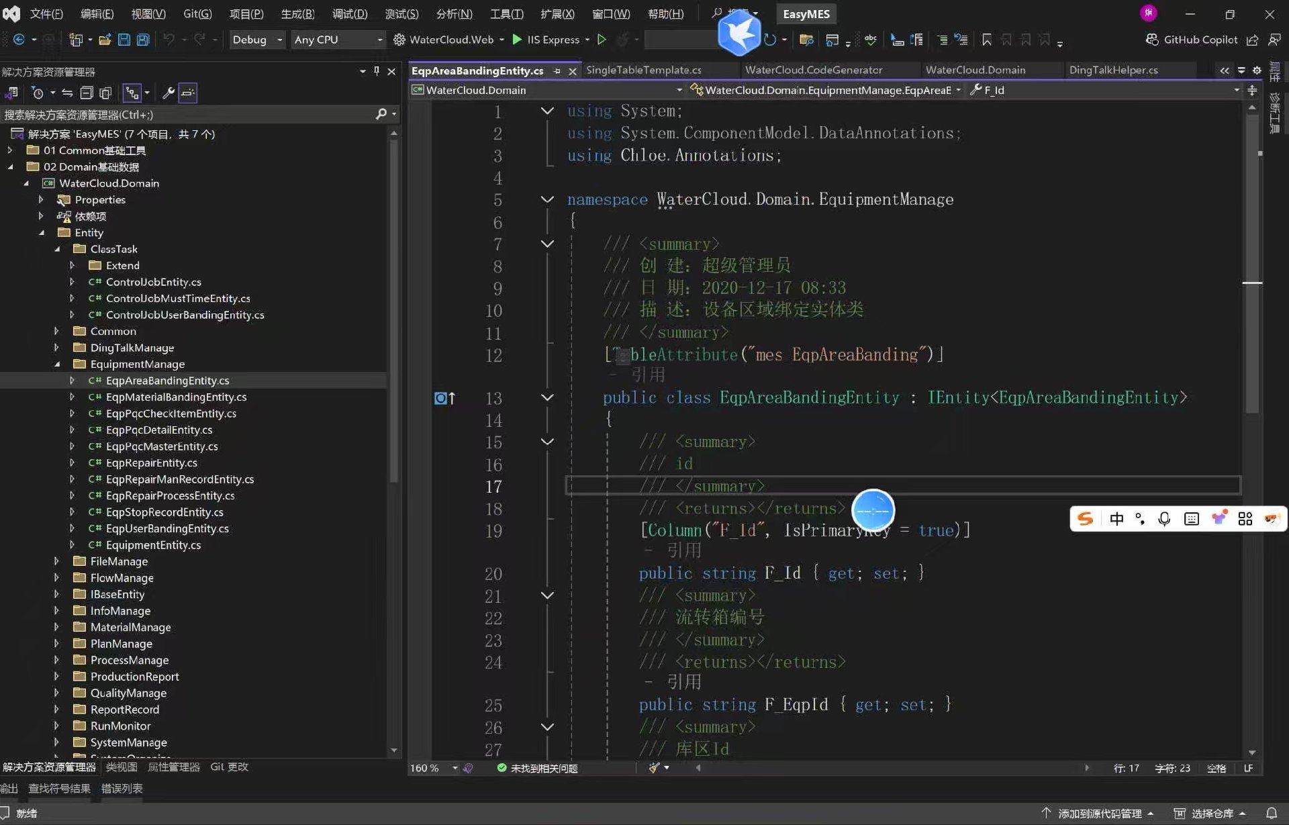
Task: Click the GitHub Copilot button
Action: [x=1191, y=40]
